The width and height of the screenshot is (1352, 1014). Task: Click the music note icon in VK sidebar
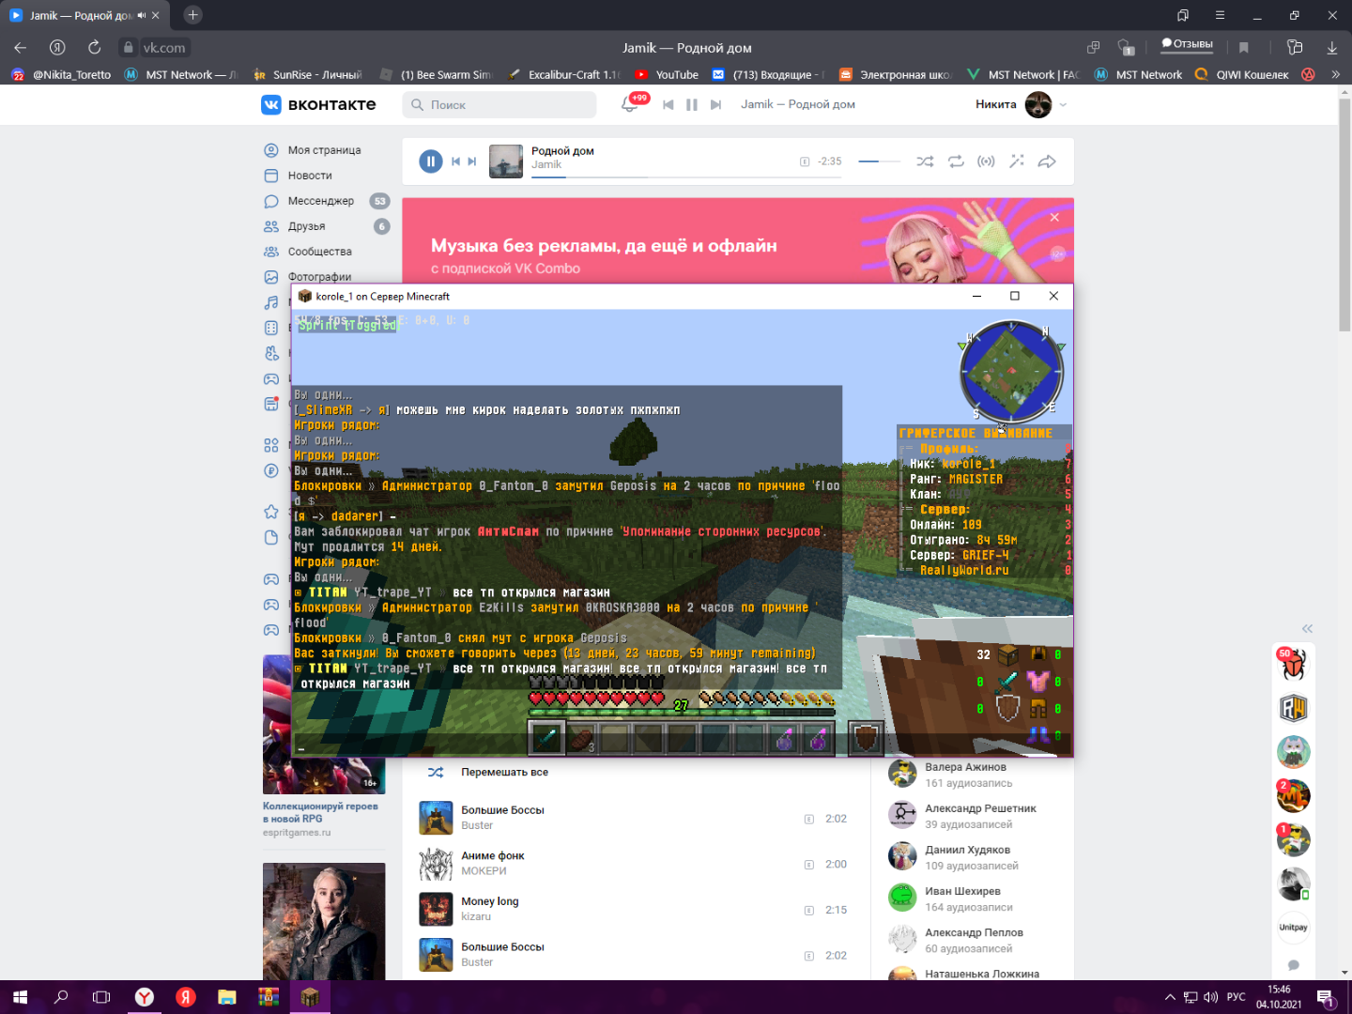point(271,302)
